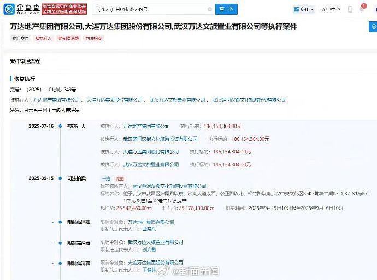Image resolution: width=377 pixels, height=280 pixels.
Task: Click the blue floating widget at right edge
Action: click(373, 26)
